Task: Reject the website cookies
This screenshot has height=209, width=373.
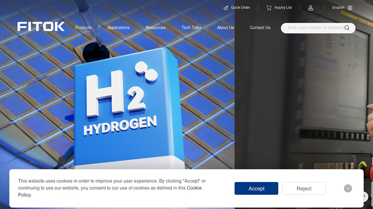Action: coord(304,189)
